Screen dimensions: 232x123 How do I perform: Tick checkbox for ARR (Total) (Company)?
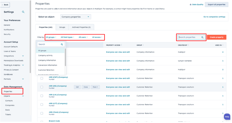[42, 113]
